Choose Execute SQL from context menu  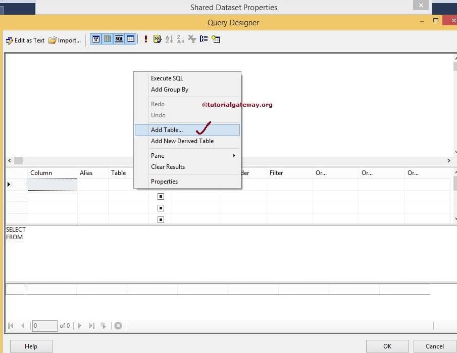(187, 78)
